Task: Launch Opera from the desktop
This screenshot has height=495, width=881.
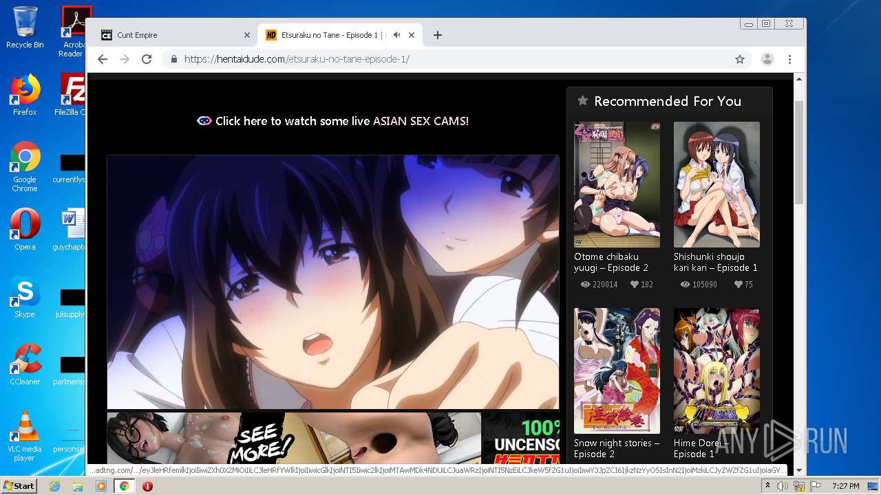Action: pyautogui.click(x=25, y=230)
